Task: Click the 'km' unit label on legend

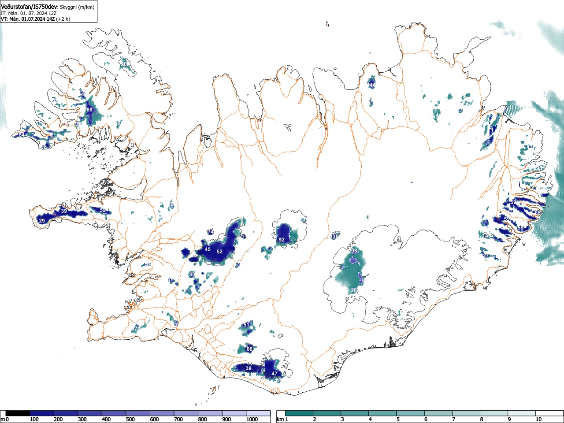Action: coord(280,420)
